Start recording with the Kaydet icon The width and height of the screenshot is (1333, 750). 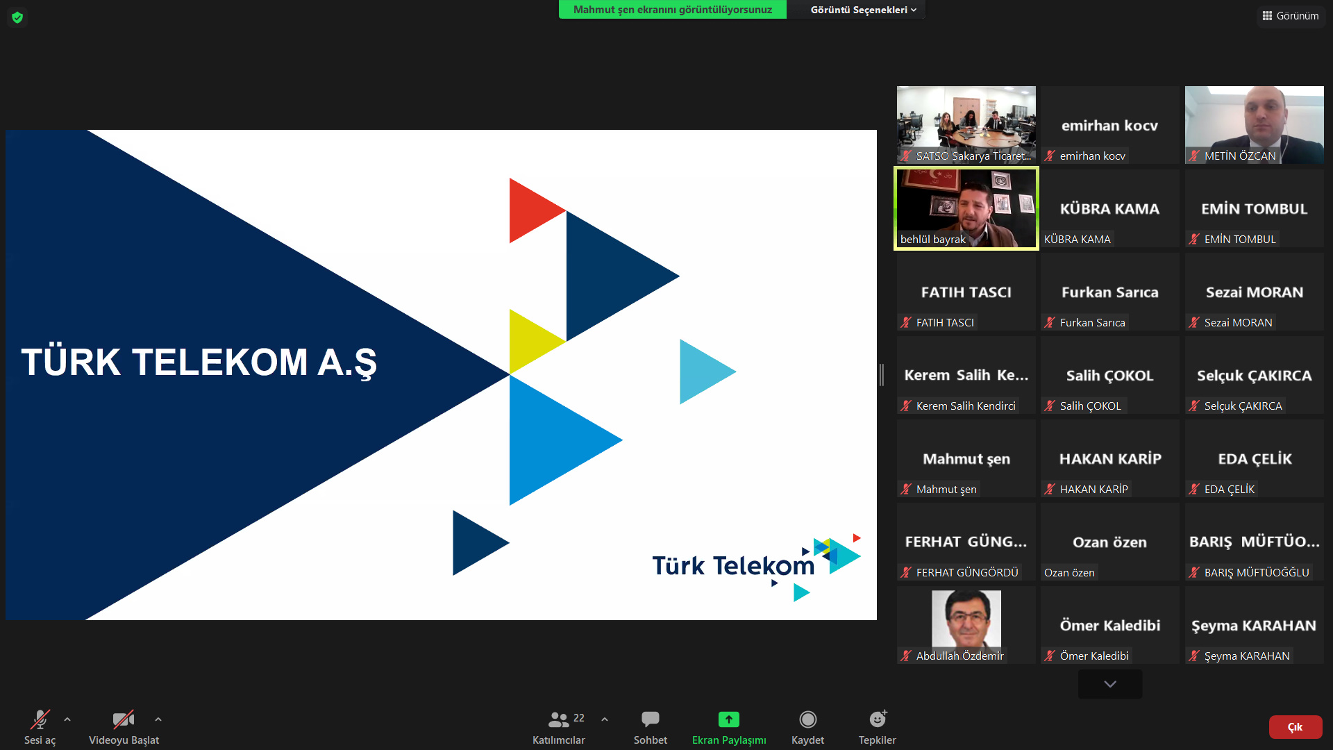[807, 719]
